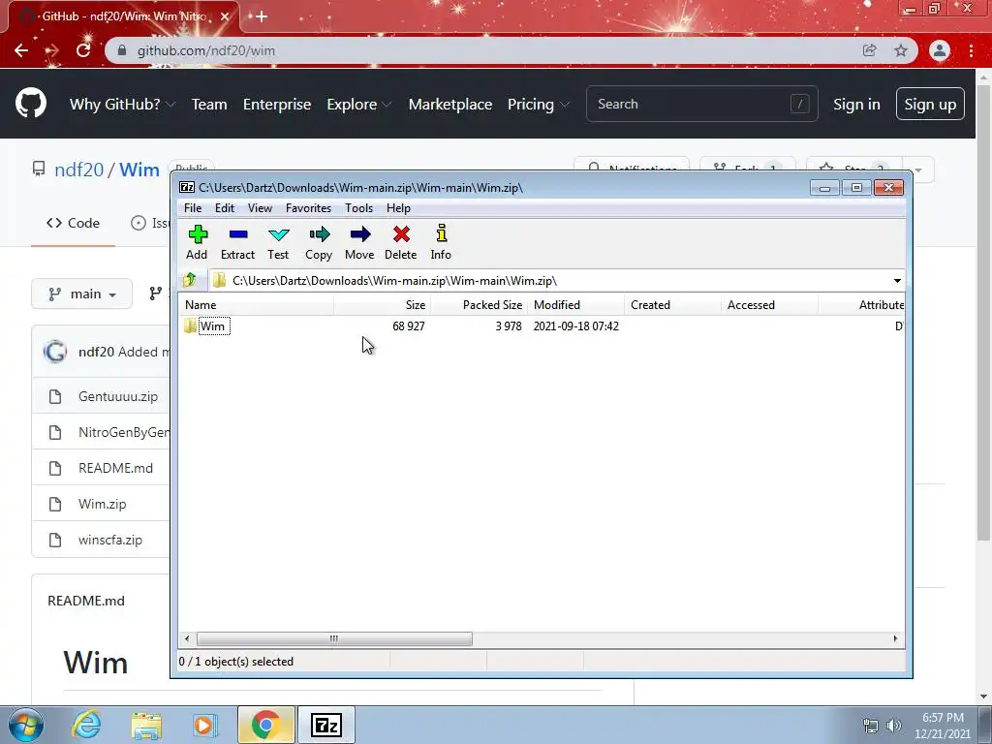Open the File menu in 7-Zip
Viewport: 992px width, 744px height.
point(193,208)
